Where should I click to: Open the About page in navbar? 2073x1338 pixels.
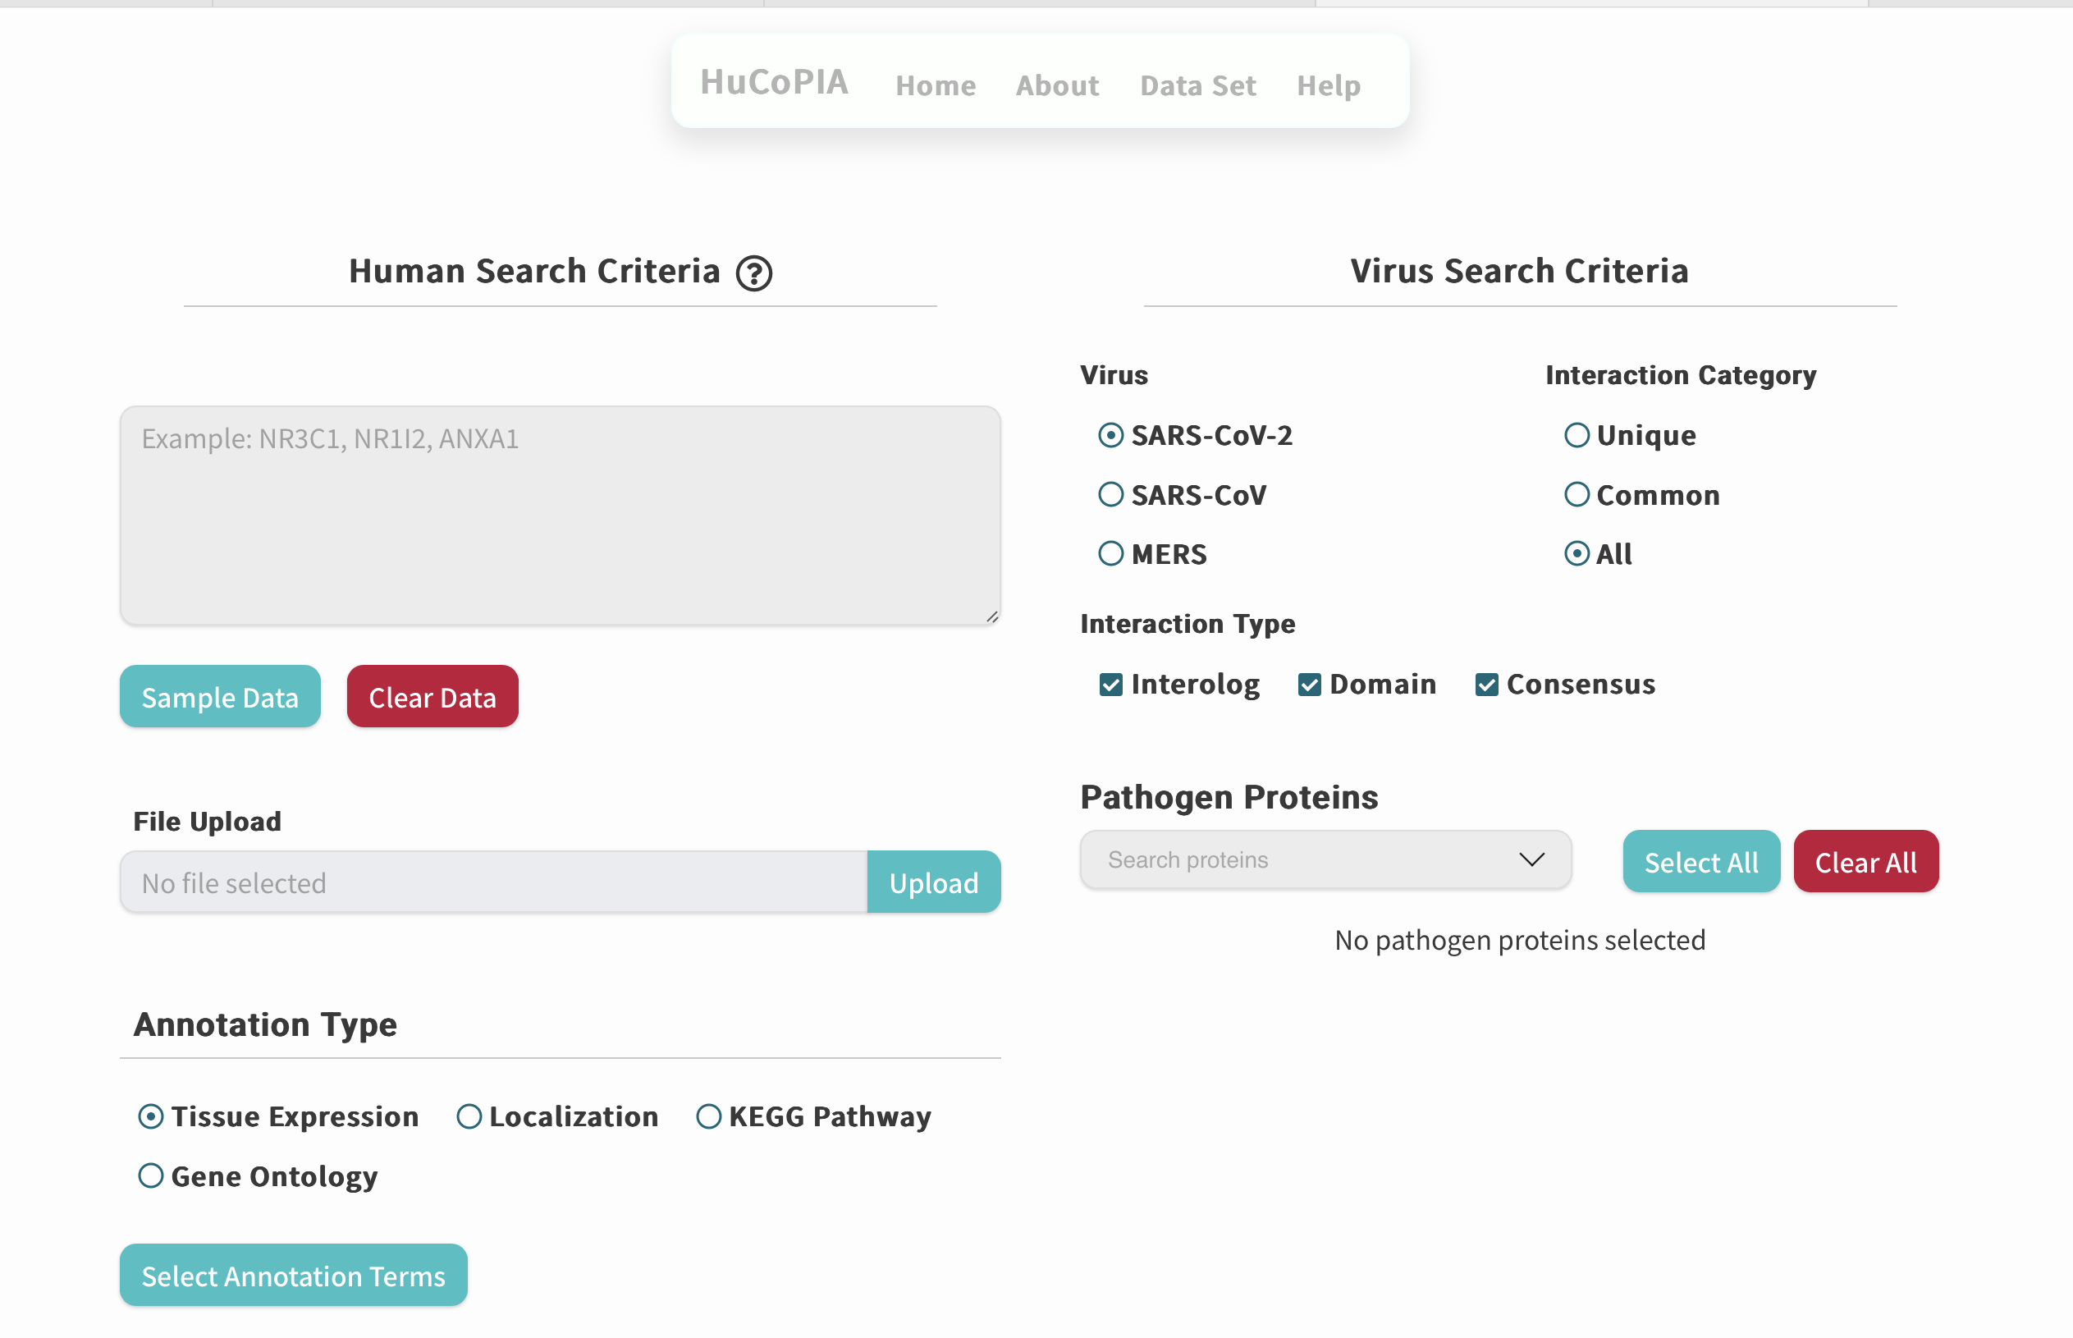[1057, 85]
